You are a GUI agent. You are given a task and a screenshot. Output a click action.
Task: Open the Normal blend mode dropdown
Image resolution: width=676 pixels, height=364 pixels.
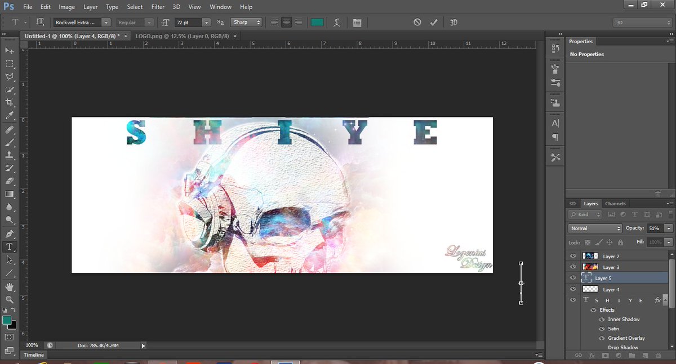coord(595,228)
